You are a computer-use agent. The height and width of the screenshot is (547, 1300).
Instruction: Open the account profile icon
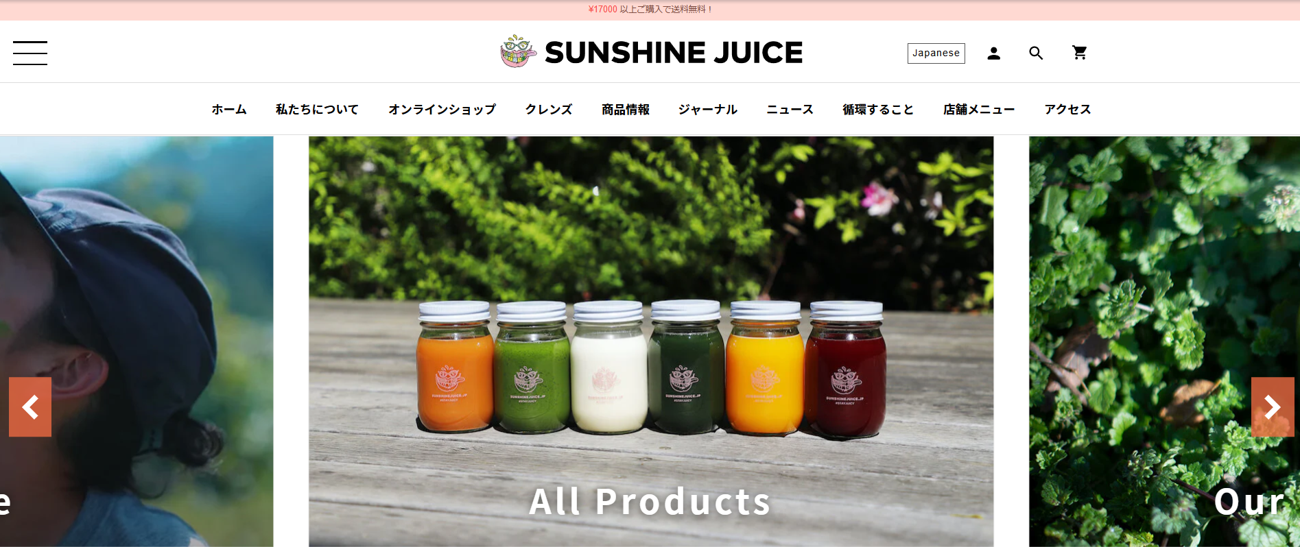pos(993,53)
